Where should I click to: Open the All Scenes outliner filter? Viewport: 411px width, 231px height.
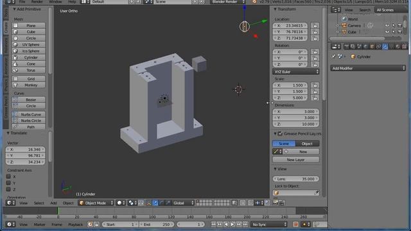coord(391,10)
